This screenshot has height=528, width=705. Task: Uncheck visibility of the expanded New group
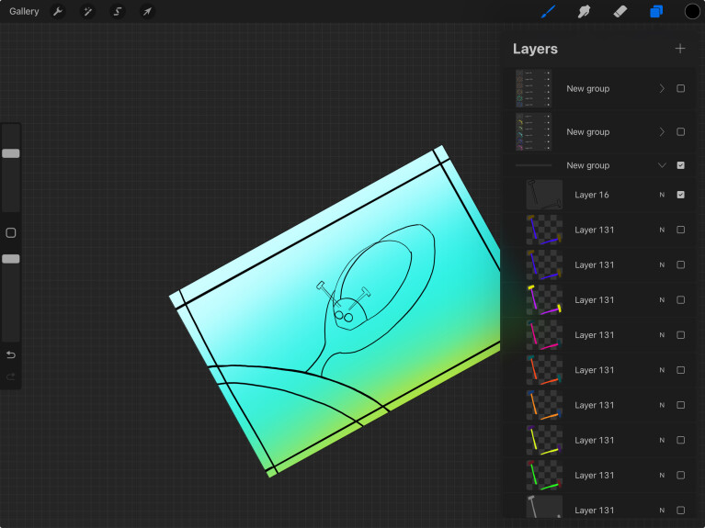click(x=680, y=165)
